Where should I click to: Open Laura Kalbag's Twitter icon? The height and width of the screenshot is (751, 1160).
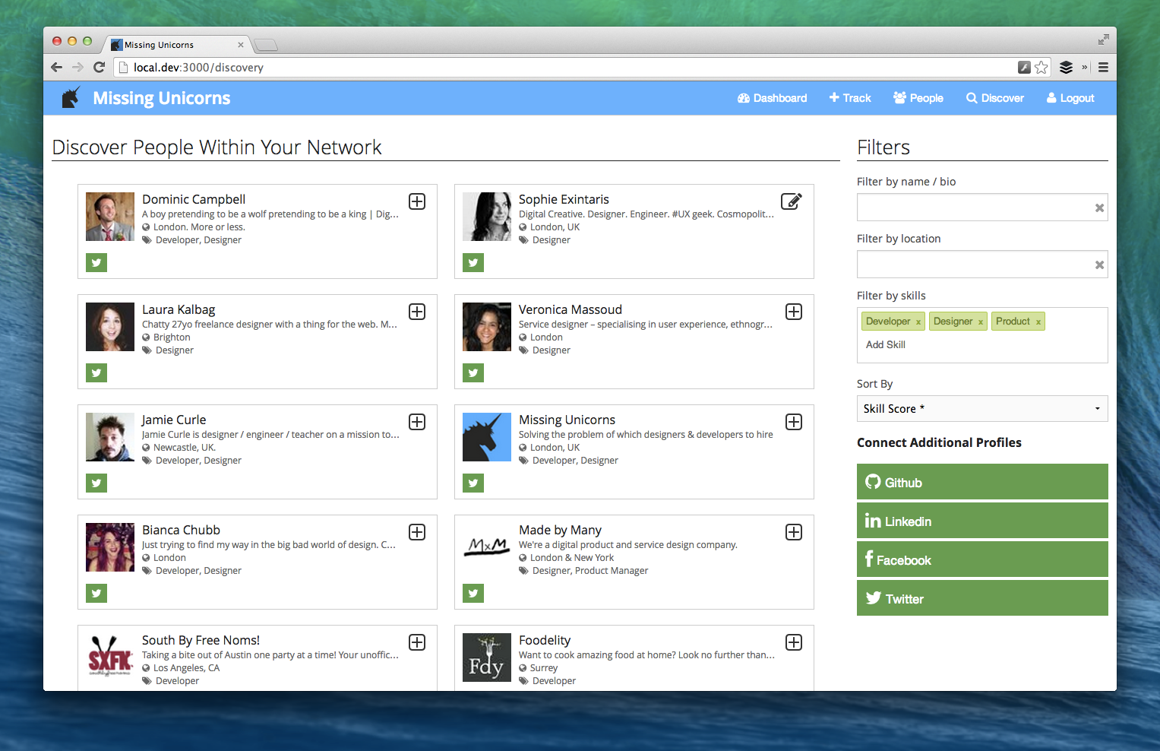(96, 372)
